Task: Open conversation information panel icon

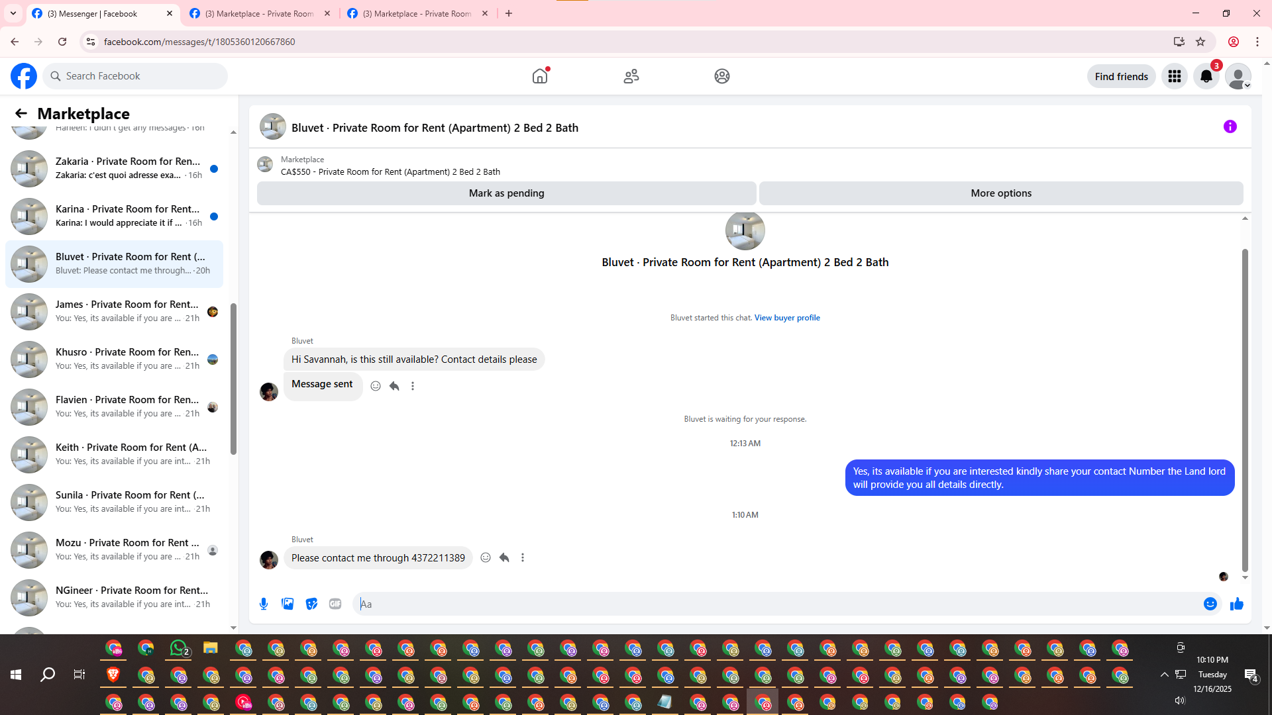Action: [x=1230, y=126]
